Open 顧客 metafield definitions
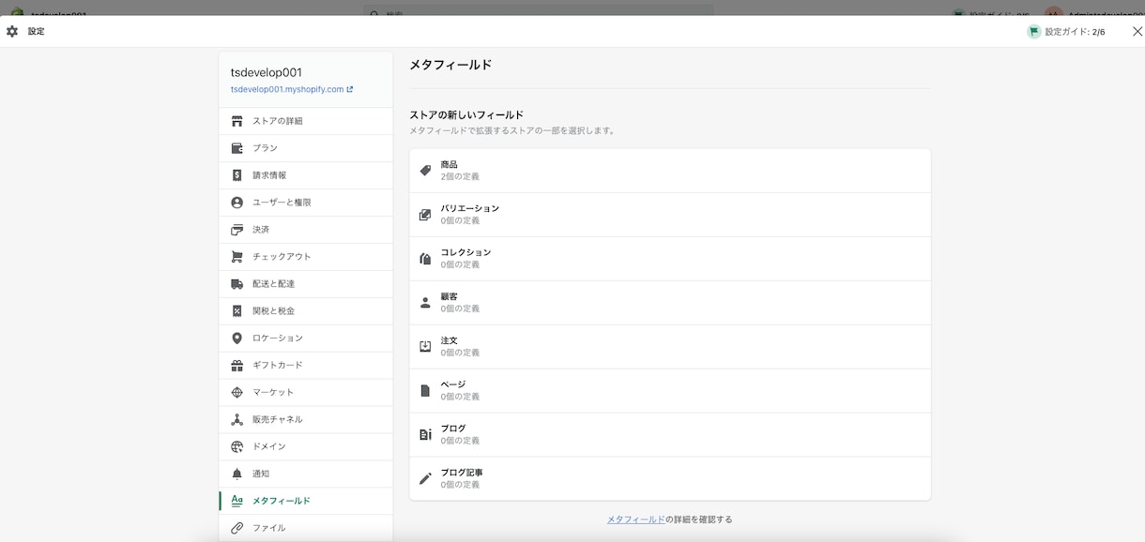The image size is (1145, 542). pyautogui.click(x=670, y=303)
